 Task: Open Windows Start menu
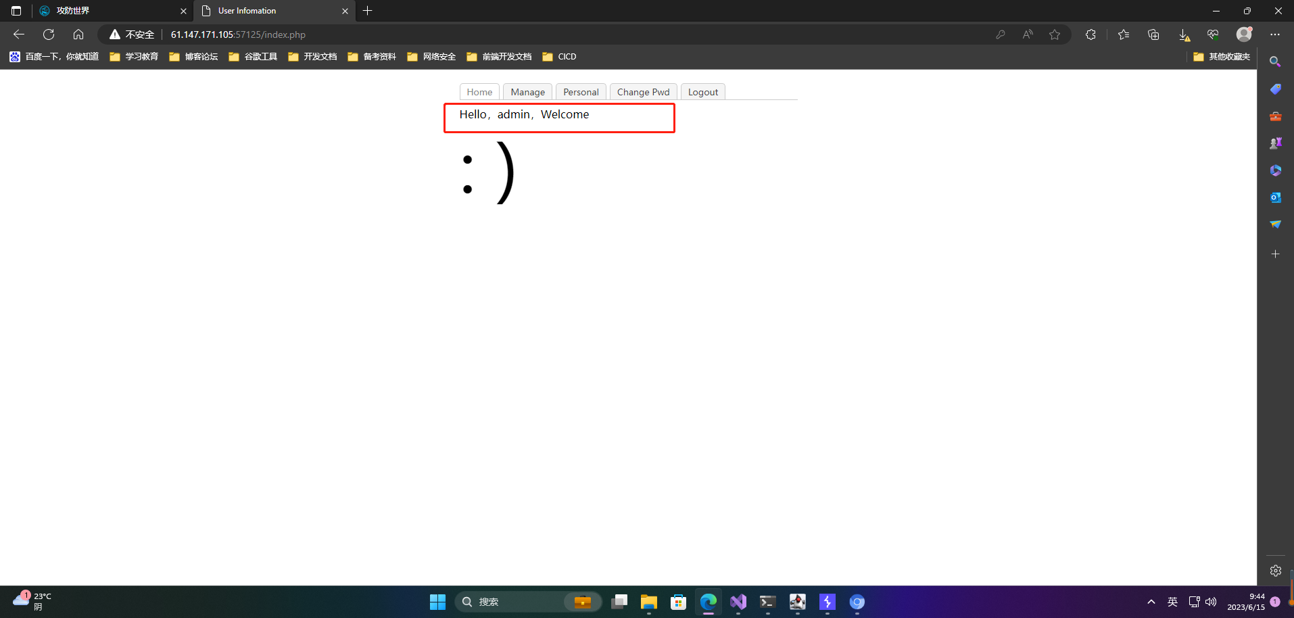coord(437,602)
